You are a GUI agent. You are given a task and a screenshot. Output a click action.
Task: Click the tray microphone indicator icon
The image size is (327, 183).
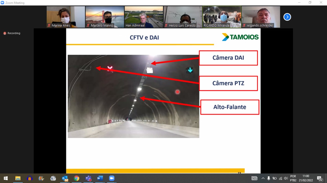(268, 178)
